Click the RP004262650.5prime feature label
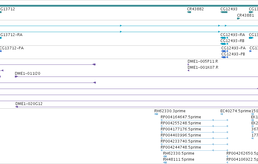Viewport: 258px width, 164px height. click(x=242, y=153)
